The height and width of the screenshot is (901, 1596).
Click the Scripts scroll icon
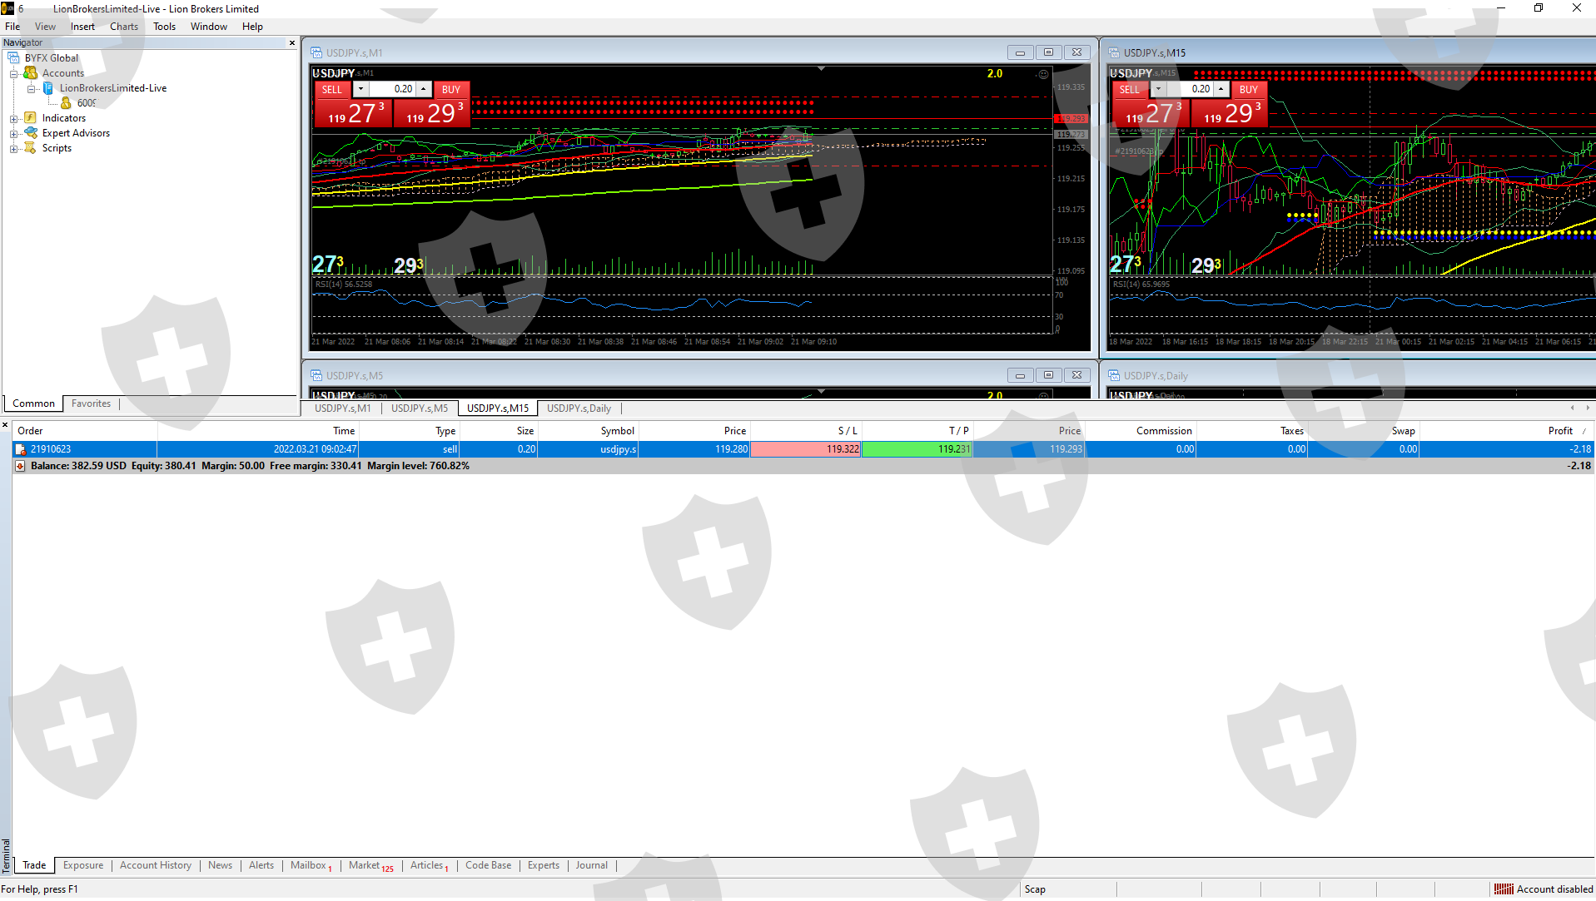coord(31,148)
